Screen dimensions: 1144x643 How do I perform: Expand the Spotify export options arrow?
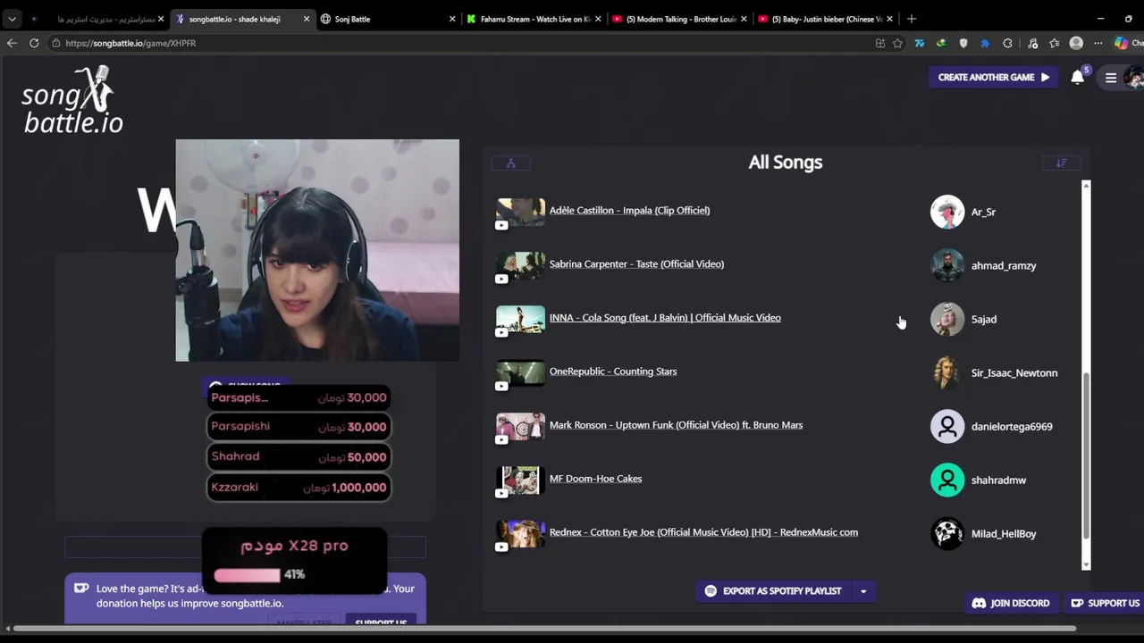click(863, 591)
